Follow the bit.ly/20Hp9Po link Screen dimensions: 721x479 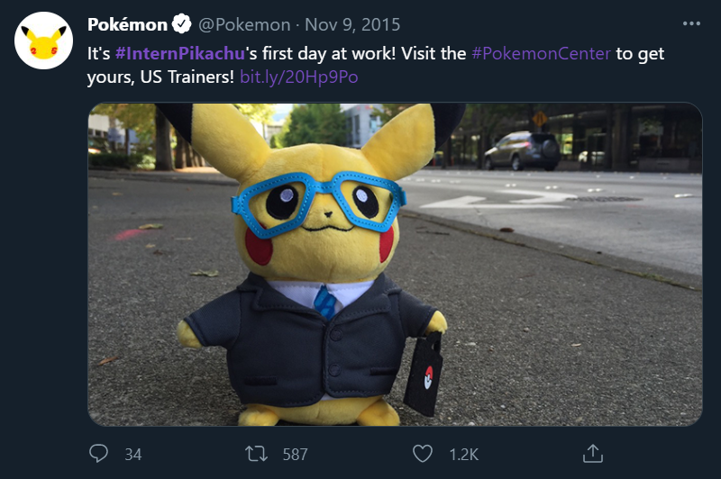tap(299, 77)
